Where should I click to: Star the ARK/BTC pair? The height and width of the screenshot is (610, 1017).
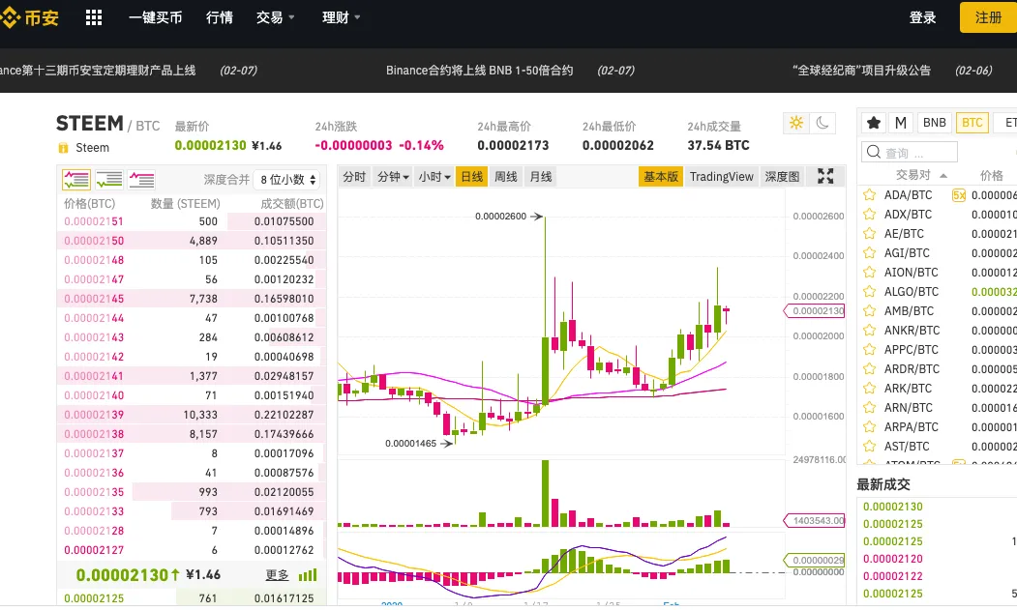(869, 389)
